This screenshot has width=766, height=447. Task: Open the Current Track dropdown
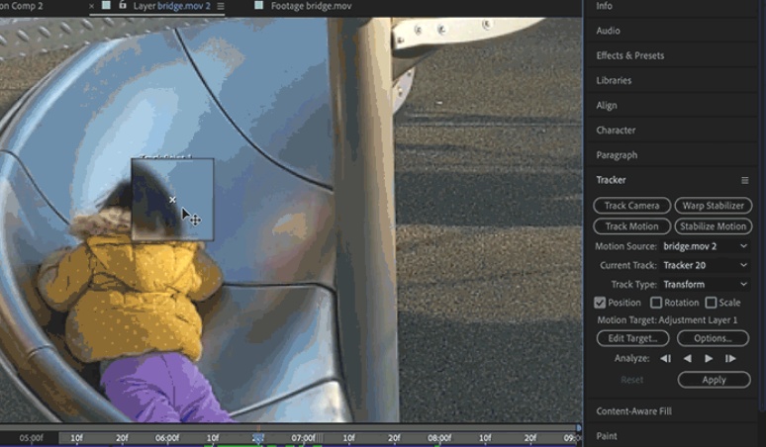pyautogui.click(x=705, y=265)
